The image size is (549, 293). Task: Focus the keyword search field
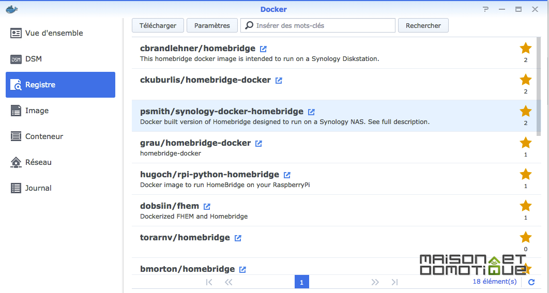(318, 25)
